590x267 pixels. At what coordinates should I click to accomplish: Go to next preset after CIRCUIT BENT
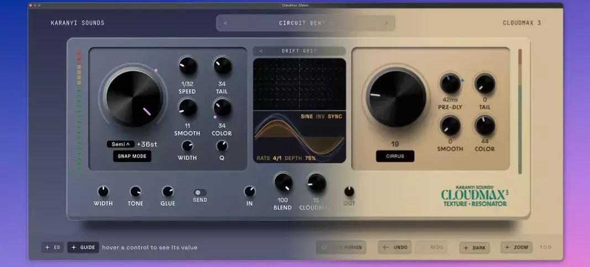coord(386,23)
